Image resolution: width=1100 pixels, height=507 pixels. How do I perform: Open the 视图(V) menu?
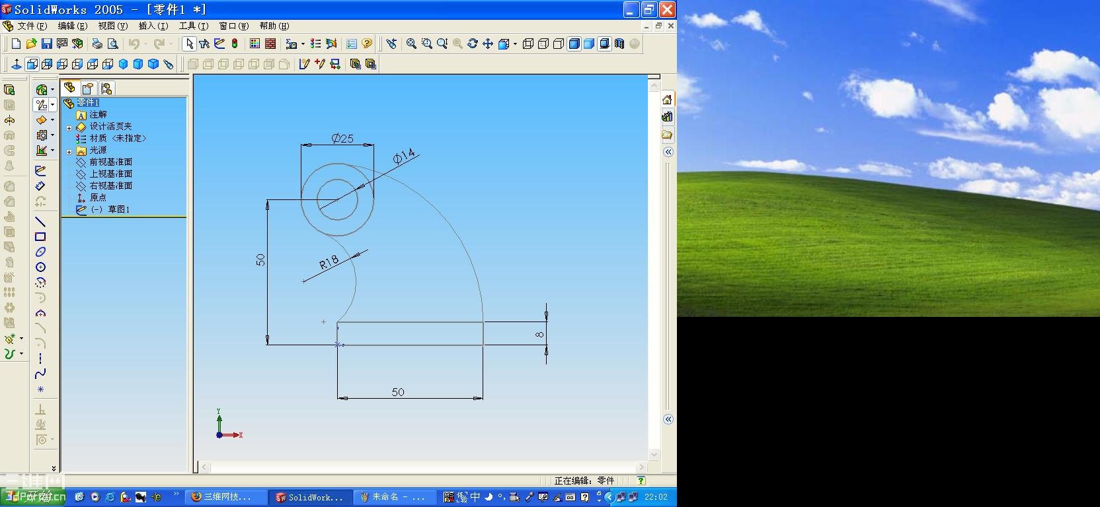(x=113, y=26)
